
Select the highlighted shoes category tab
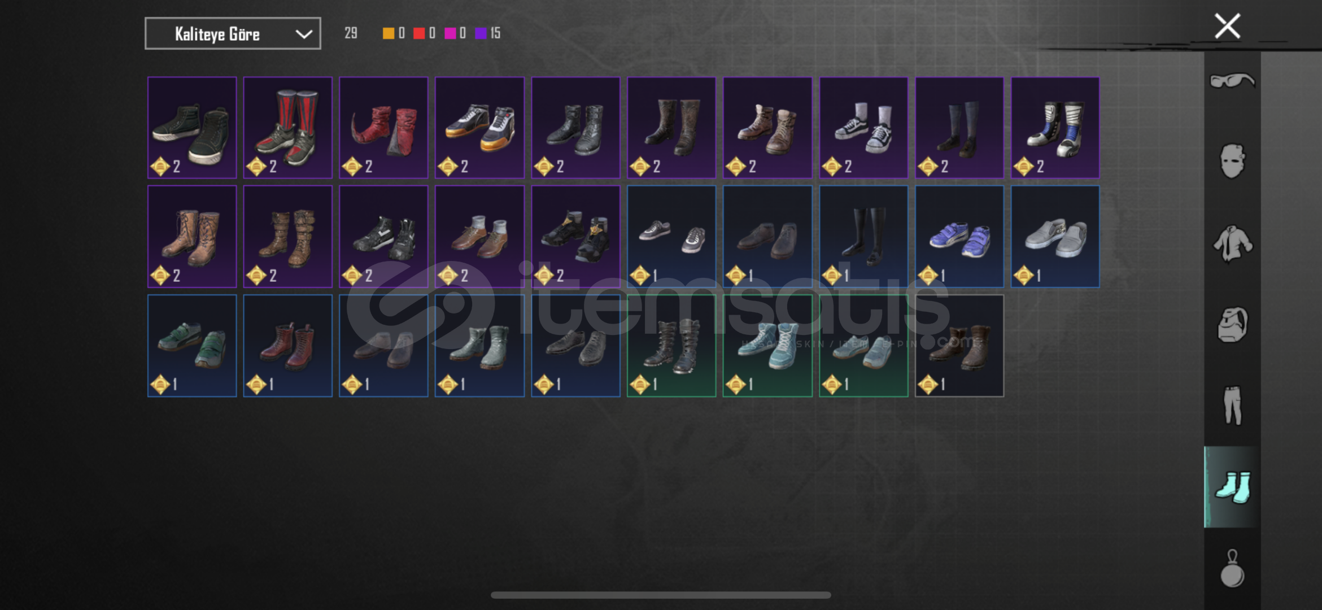tap(1232, 487)
